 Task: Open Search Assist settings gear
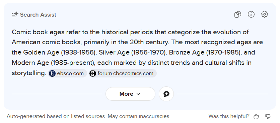[x=265, y=14]
